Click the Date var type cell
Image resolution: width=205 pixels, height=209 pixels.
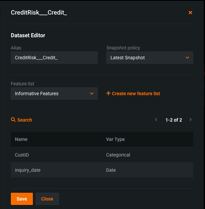coord(111,170)
